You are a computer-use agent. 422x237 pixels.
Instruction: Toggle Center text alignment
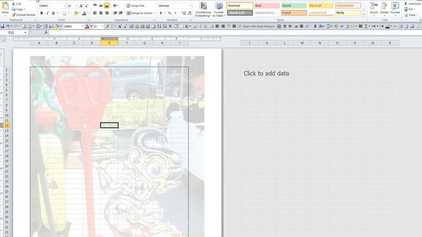(x=101, y=13)
